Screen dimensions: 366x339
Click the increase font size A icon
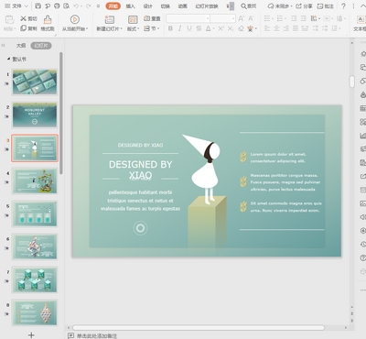[241, 18]
